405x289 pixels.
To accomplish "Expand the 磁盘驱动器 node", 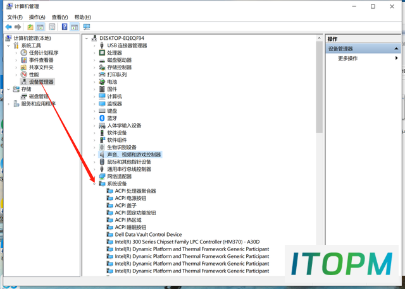I will tap(94, 61).
